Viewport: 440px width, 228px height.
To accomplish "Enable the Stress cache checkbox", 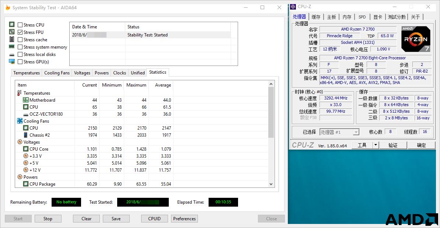I will coord(20,39).
